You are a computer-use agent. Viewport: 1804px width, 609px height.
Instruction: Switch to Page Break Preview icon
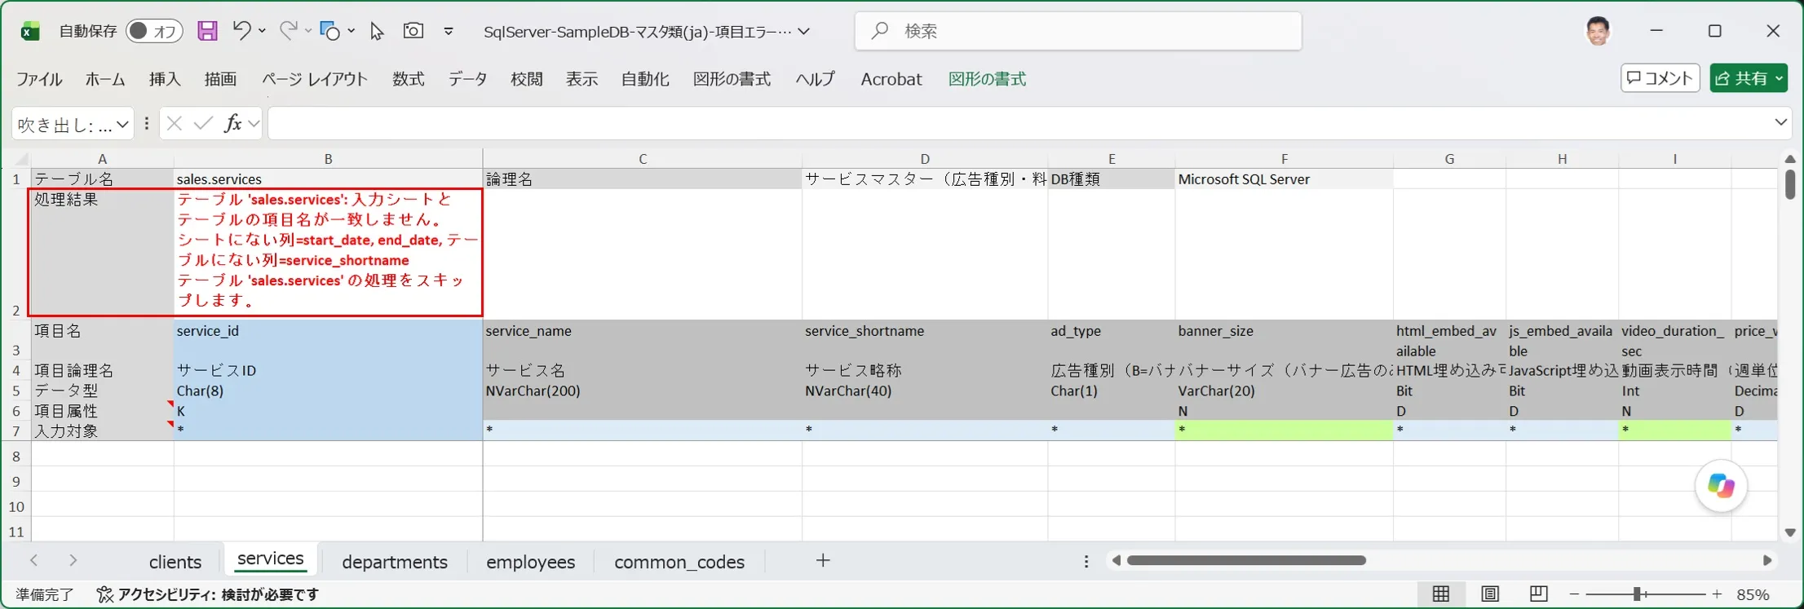click(x=1538, y=594)
